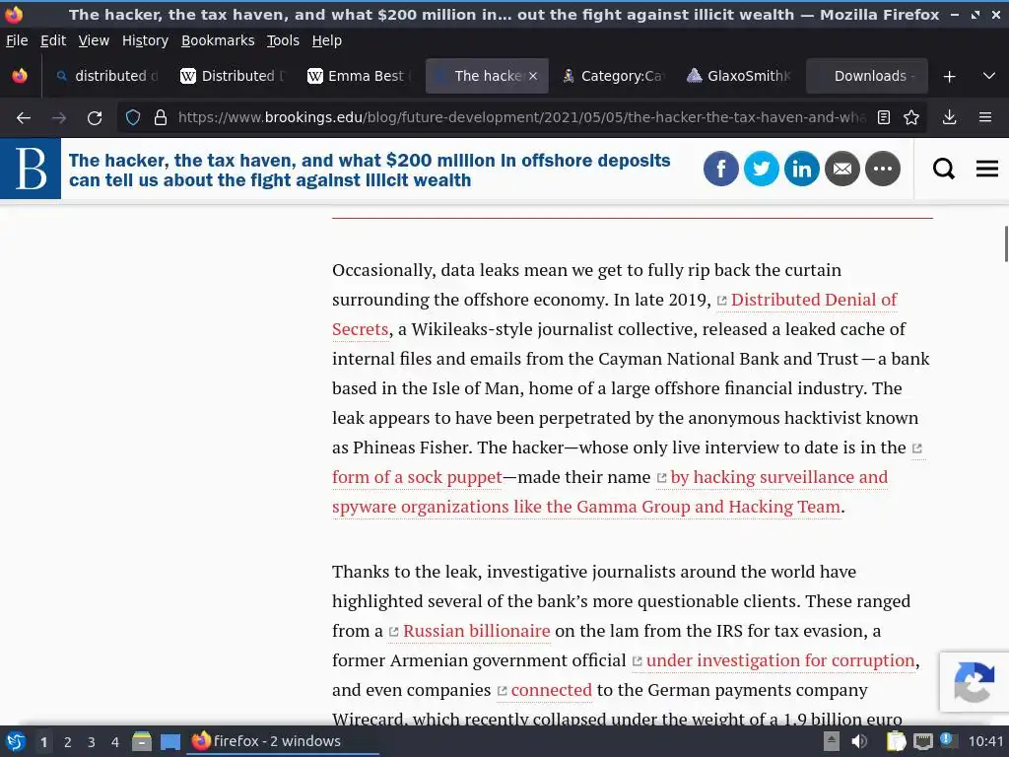This screenshot has height=757, width=1009.
Task: Switch to virtual desktop 1
Action: tap(43, 741)
